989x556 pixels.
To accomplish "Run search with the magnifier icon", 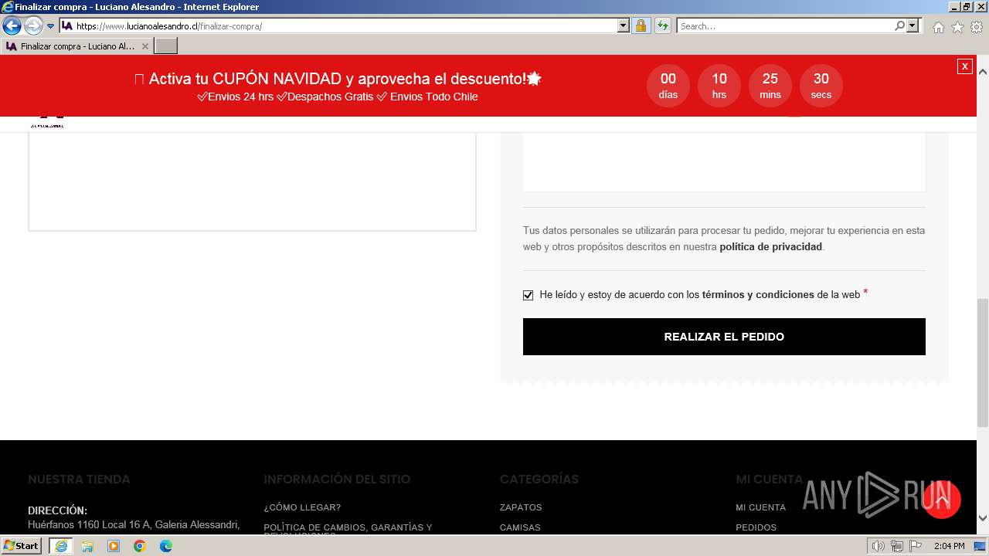I will [899, 26].
